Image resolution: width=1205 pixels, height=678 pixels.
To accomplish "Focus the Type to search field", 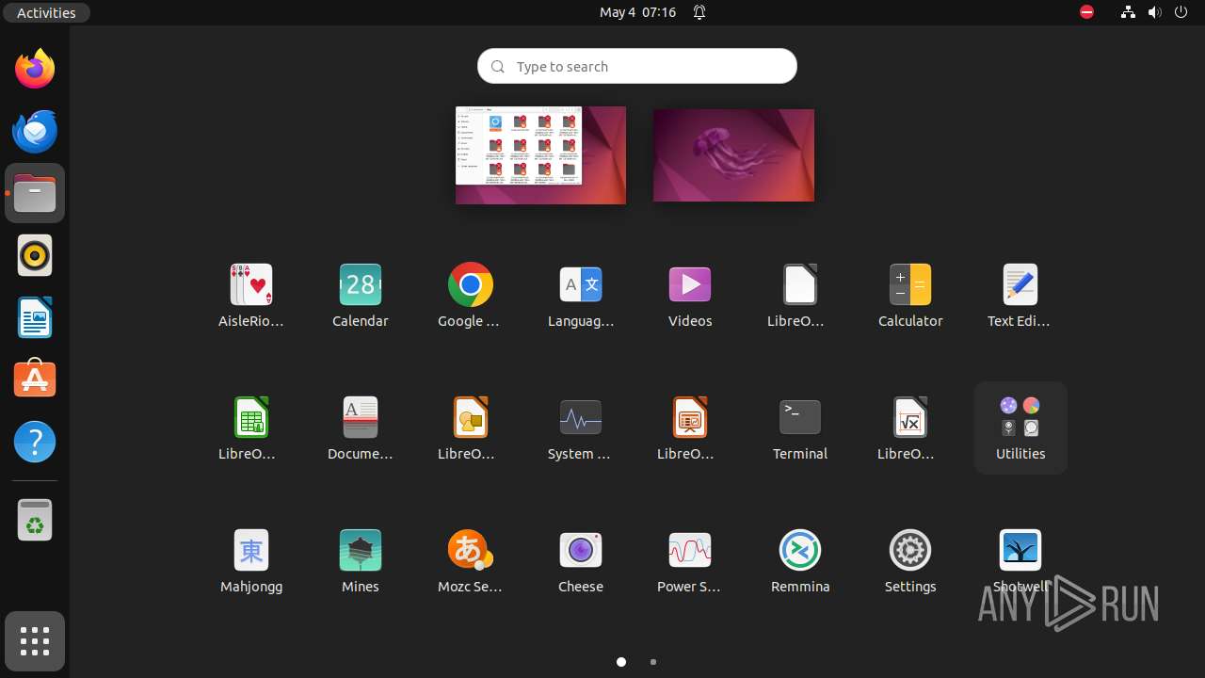I will pos(637,66).
